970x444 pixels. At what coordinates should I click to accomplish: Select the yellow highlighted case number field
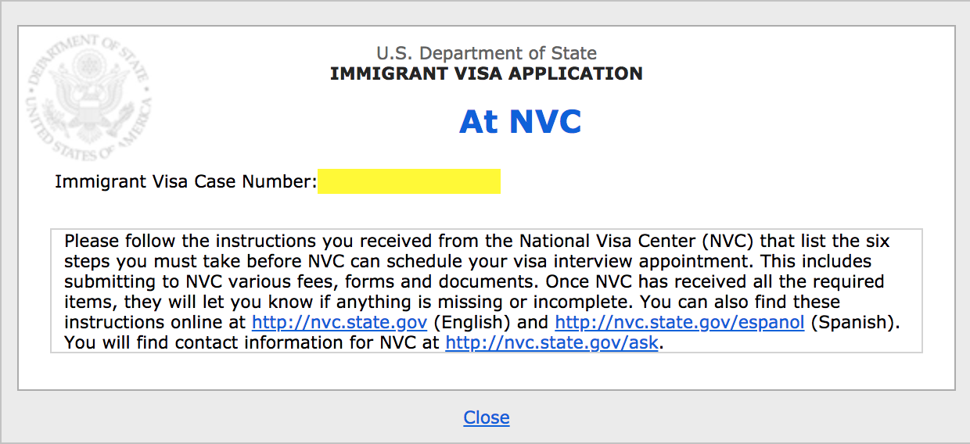click(409, 181)
